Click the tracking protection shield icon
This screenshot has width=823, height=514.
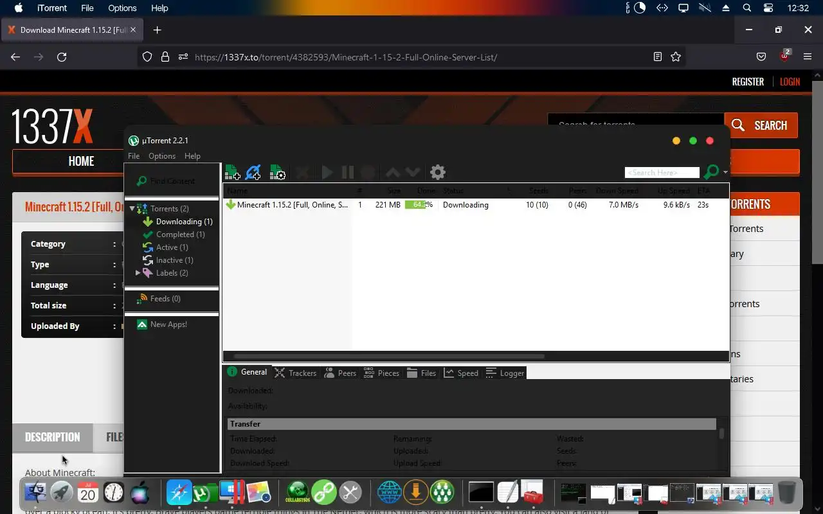[x=147, y=57]
